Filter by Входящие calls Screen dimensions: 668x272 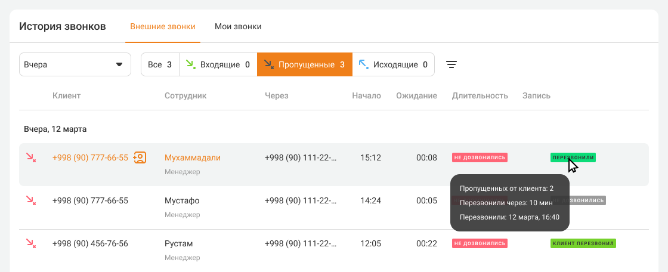218,64
